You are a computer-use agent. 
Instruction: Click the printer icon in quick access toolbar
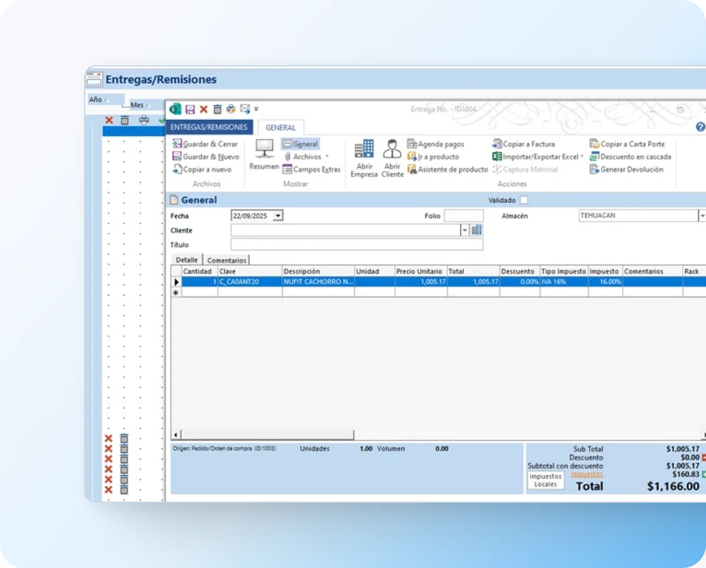pyautogui.click(x=231, y=109)
